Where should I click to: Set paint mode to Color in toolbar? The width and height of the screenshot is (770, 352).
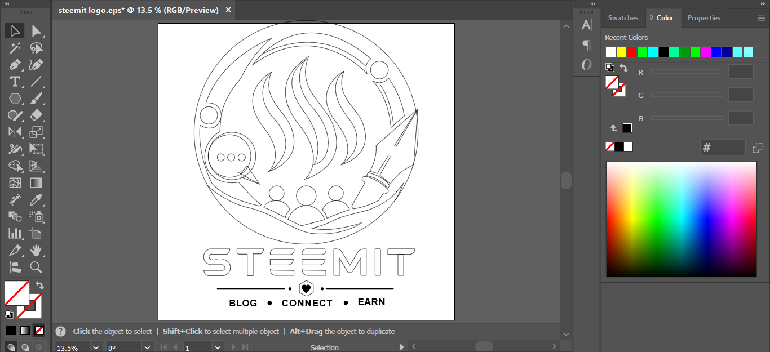click(11, 331)
